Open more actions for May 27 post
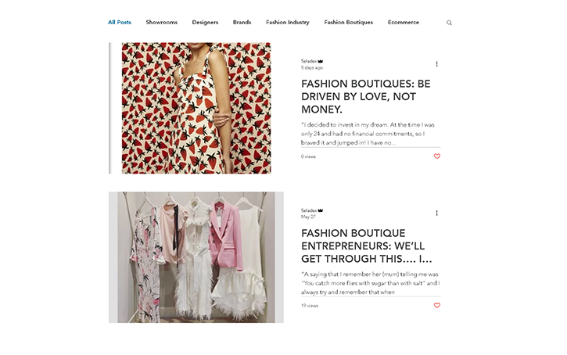This screenshot has height=355, width=567. 436,213
